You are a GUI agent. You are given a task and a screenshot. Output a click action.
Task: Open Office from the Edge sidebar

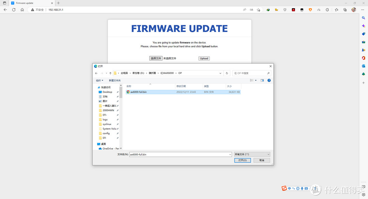coord(364,58)
